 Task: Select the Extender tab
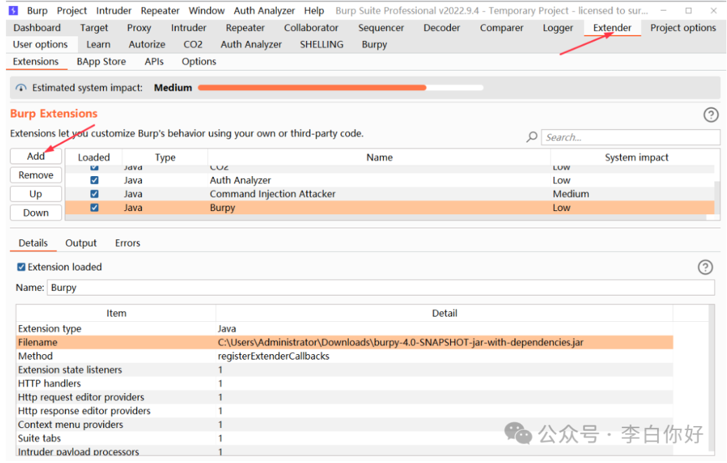612,28
